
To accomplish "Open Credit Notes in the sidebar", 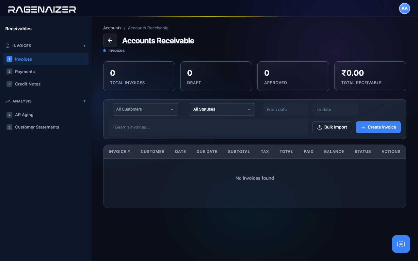I will 45,84.
